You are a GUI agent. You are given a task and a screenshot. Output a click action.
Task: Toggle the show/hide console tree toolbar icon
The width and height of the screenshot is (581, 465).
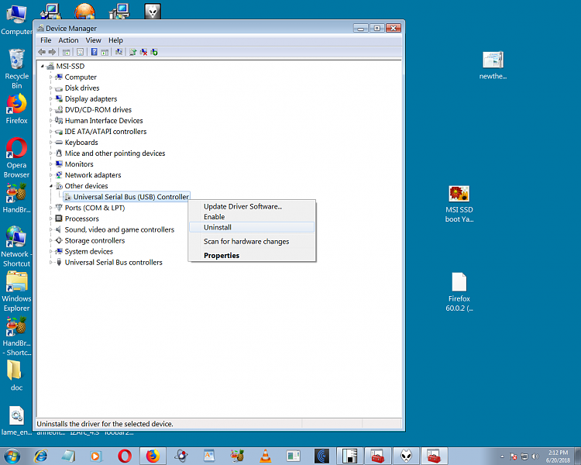(x=67, y=52)
